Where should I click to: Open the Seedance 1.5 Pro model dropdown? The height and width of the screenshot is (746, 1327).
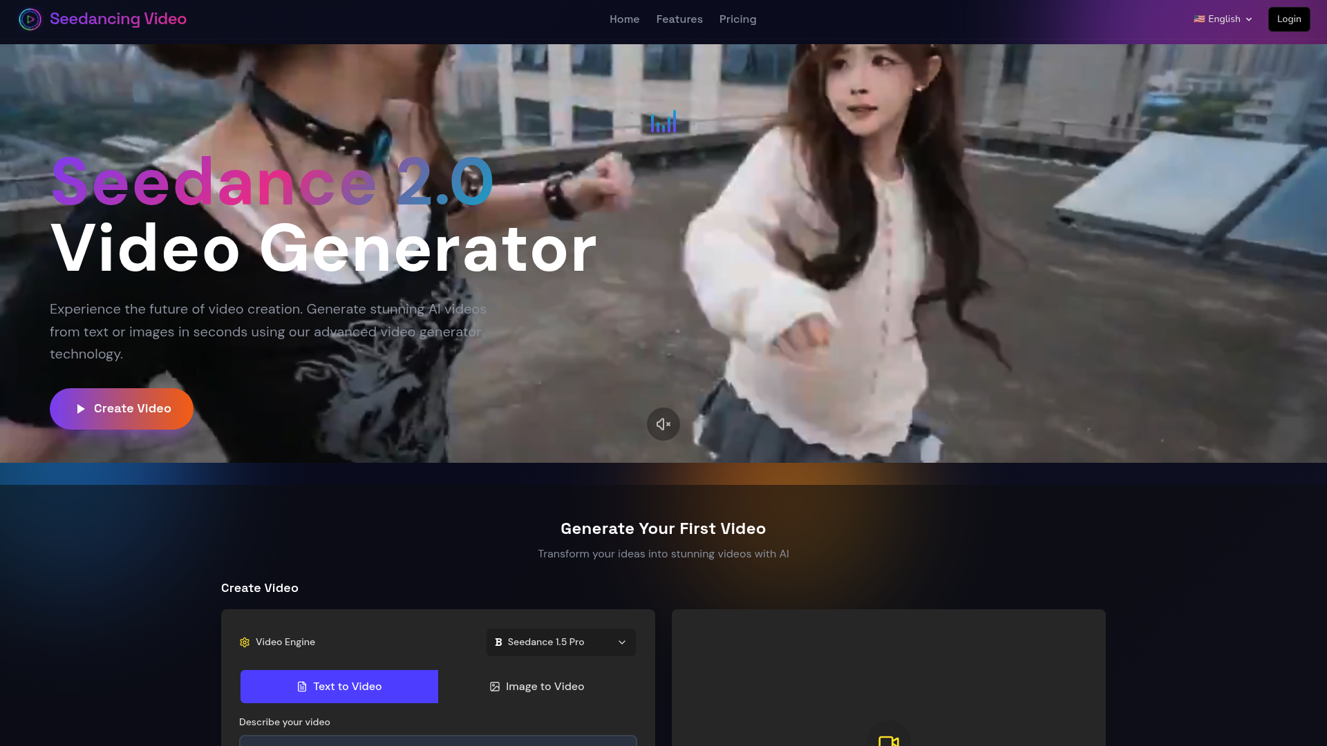561,642
